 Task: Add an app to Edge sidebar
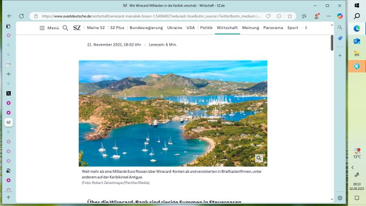point(340,56)
